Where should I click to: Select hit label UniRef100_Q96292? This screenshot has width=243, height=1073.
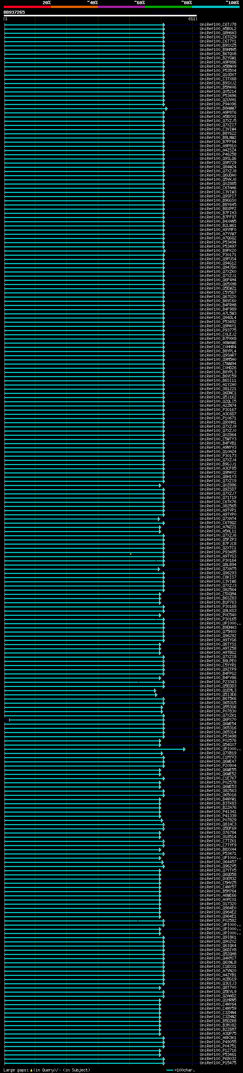[218, 636]
